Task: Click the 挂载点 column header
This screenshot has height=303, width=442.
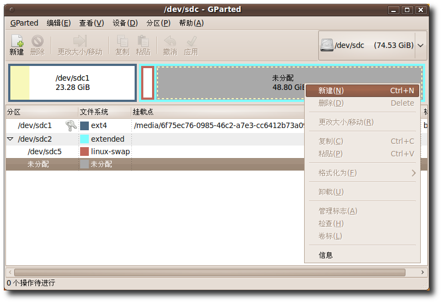Action: [x=218, y=112]
